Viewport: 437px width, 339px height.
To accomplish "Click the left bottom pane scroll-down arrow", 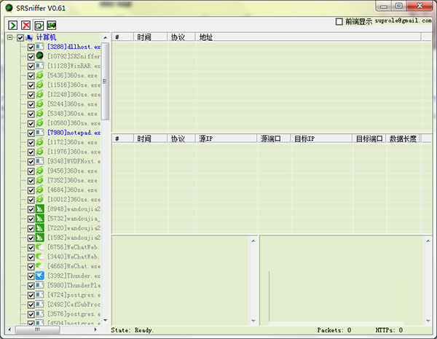I will coord(253,321).
